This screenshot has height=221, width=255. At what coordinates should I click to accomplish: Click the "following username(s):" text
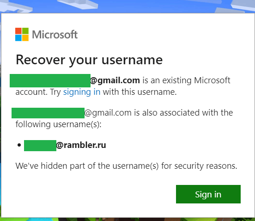pos(59,124)
